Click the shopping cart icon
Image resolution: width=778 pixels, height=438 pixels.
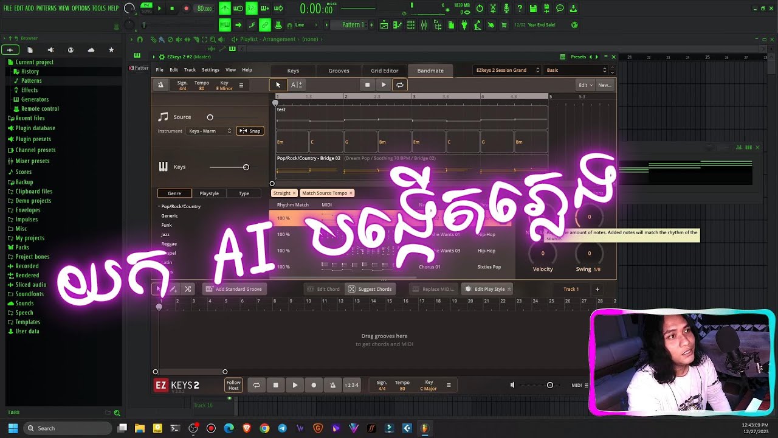504,25
